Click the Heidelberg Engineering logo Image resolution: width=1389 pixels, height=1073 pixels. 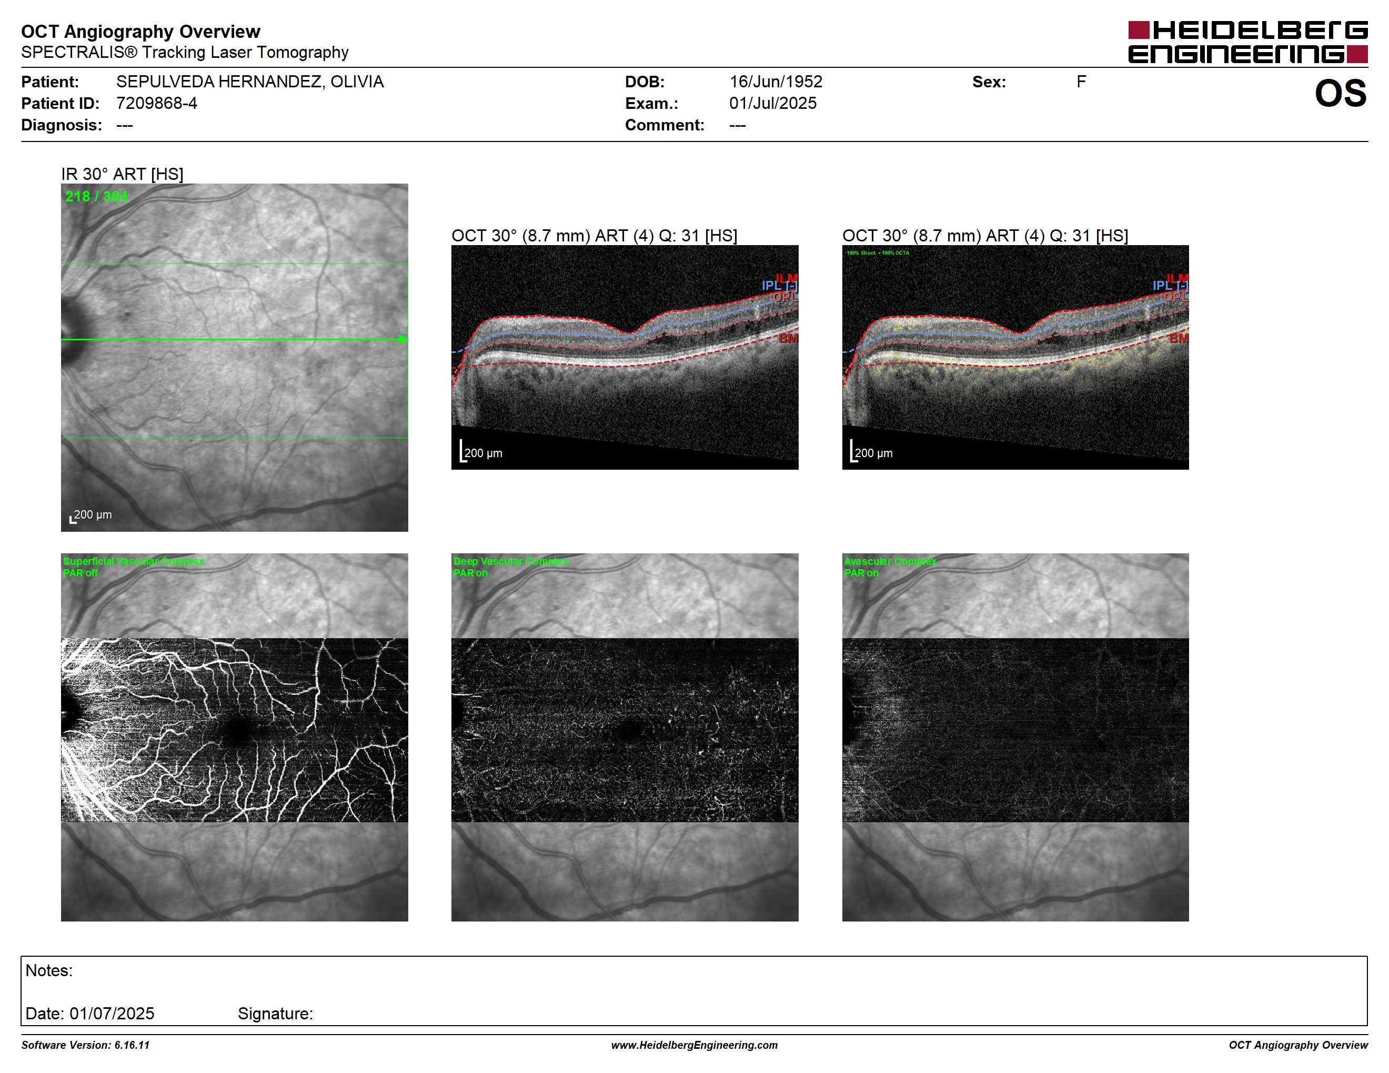1248,42
